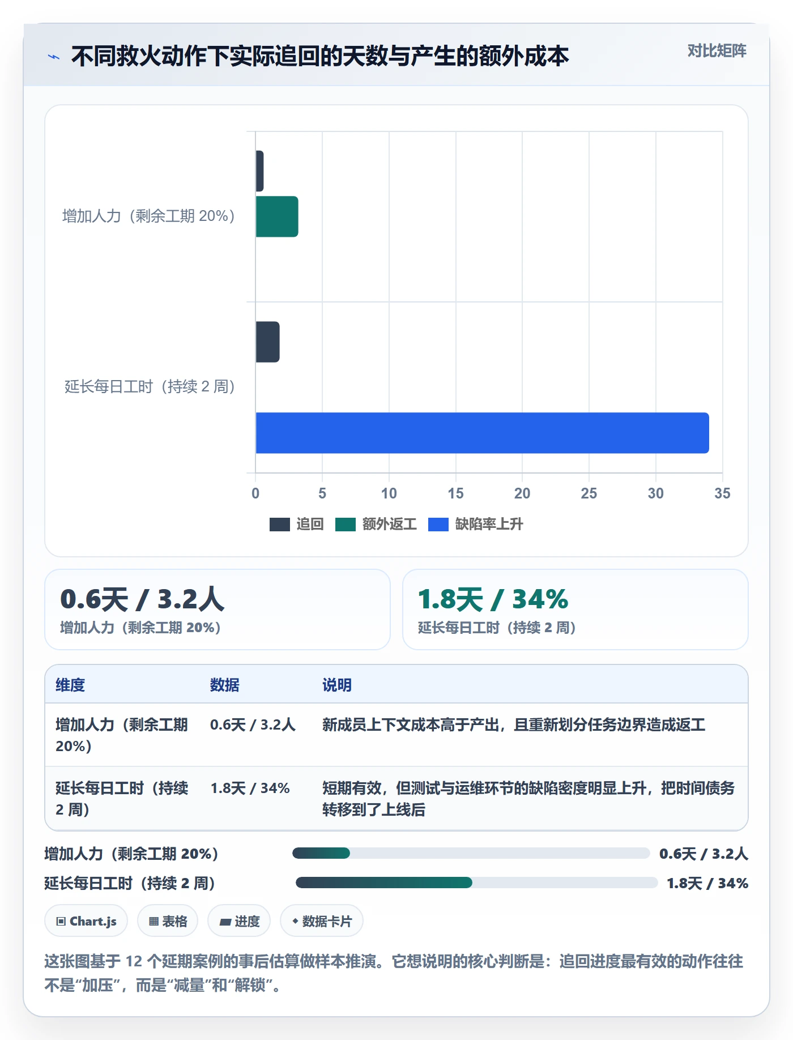Click the x-axis tick label 35
Image resolution: width=793 pixels, height=1040 pixels.
[722, 493]
